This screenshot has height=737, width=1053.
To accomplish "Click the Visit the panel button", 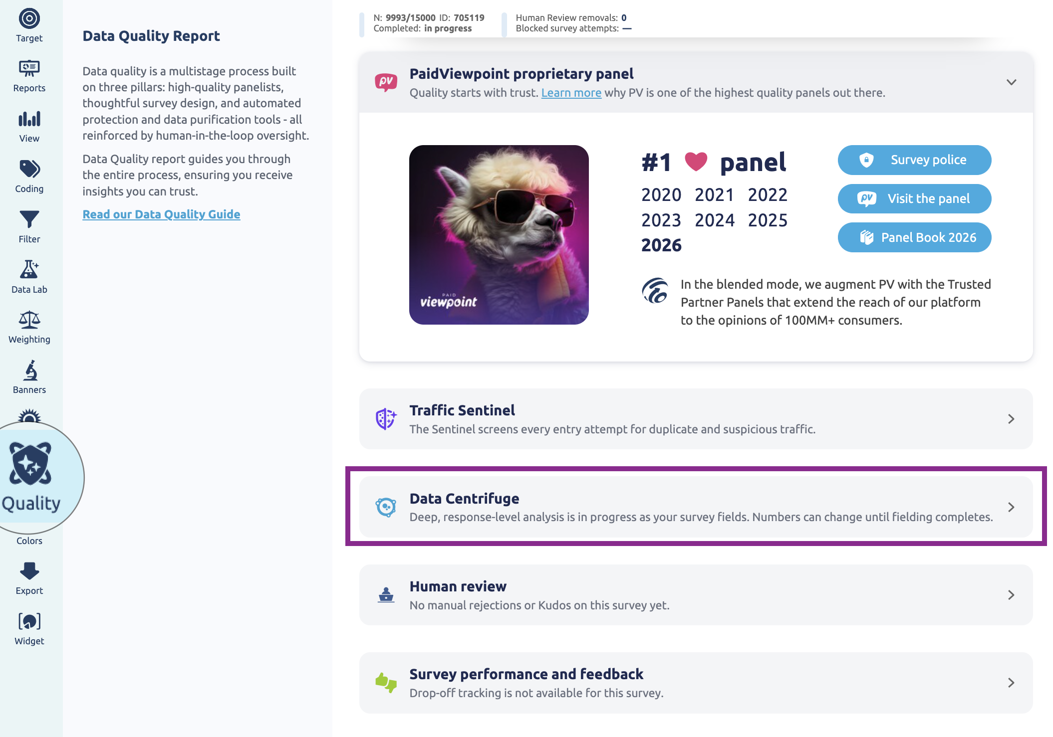I will [914, 198].
